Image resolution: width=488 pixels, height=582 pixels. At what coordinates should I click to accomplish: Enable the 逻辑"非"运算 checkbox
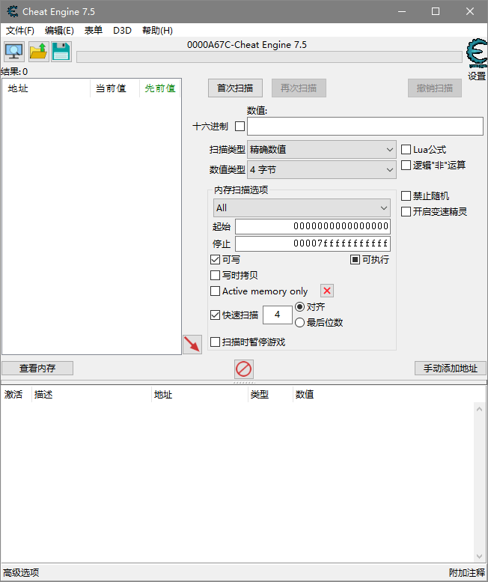406,166
